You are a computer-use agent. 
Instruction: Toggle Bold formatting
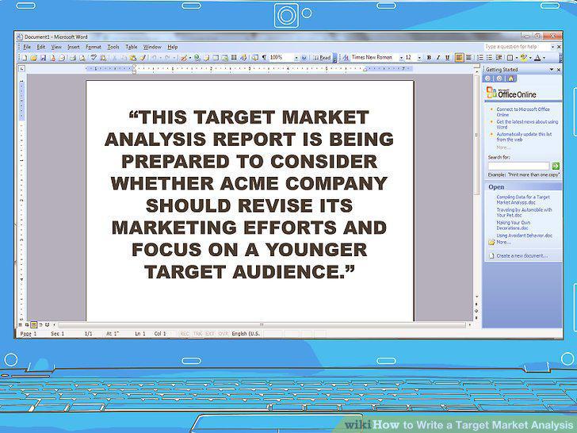(429, 57)
